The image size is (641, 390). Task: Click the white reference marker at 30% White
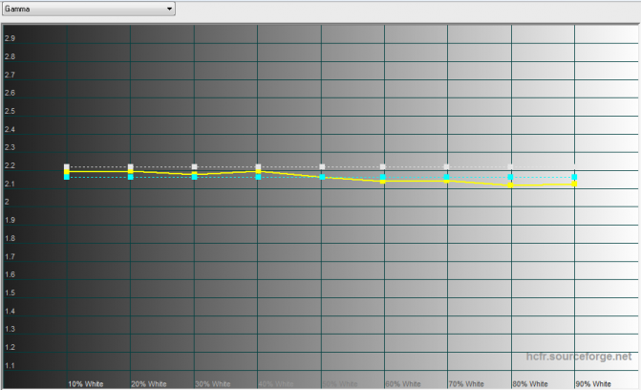point(195,166)
